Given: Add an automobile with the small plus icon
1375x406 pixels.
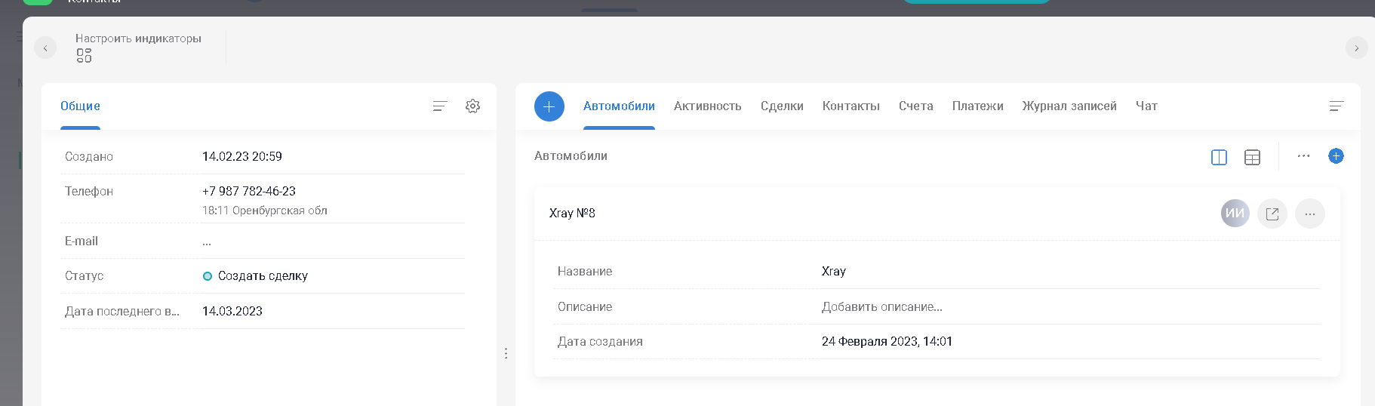Looking at the screenshot, I should (1336, 156).
